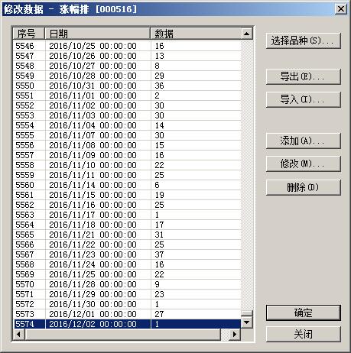This screenshot has width=351, height=353.
Task: Select row 5550 dated 2016/10/31
Action: (x=127, y=86)
